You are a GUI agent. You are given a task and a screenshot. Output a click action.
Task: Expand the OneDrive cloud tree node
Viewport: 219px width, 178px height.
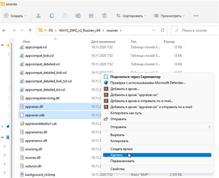point(2,127)
